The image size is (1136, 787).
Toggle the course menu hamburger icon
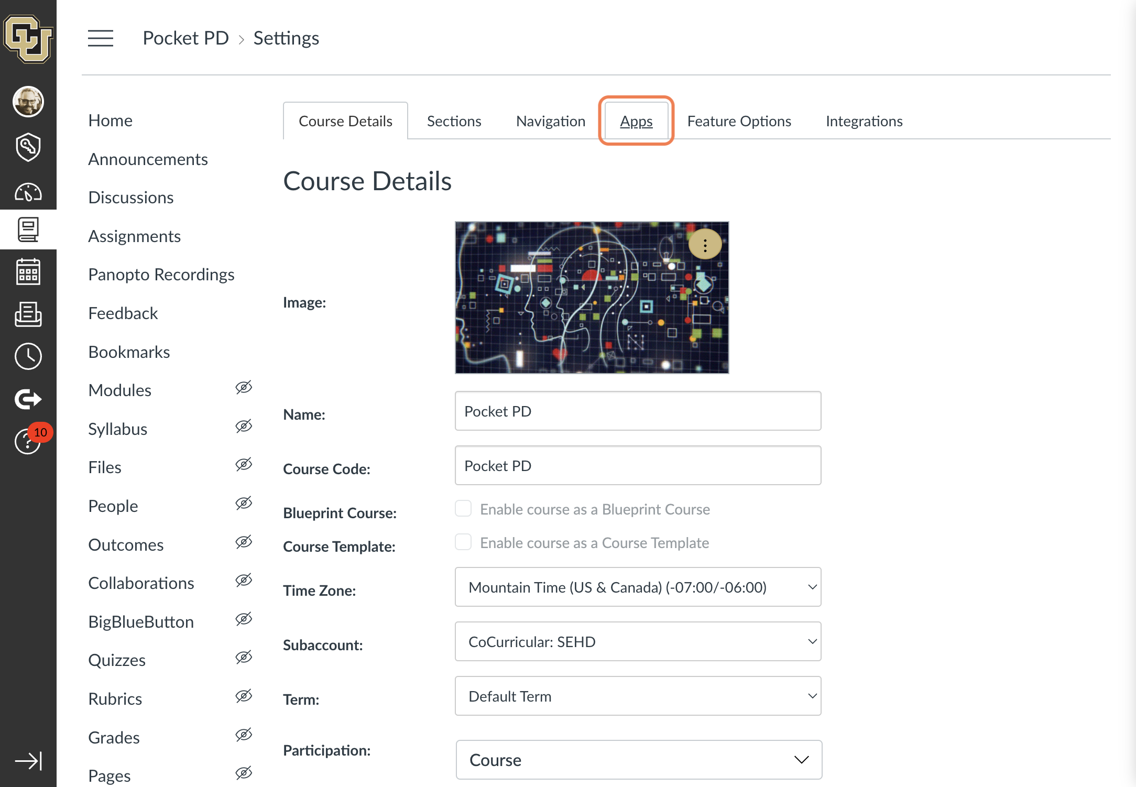(101, 38)
